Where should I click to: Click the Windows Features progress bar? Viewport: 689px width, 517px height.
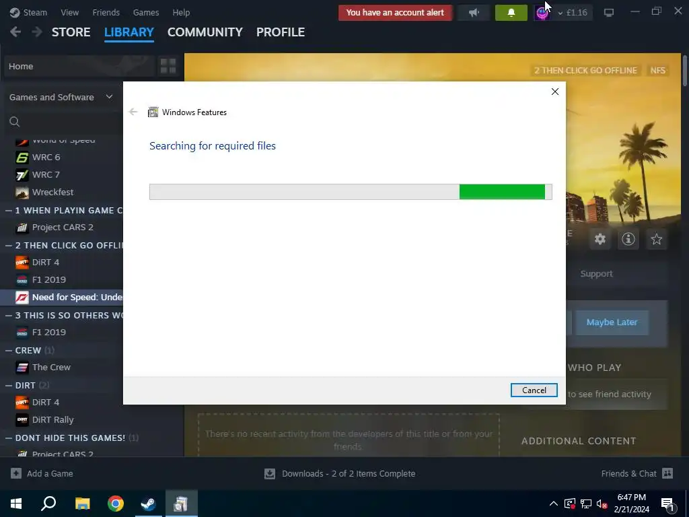[x=351, y=192]
